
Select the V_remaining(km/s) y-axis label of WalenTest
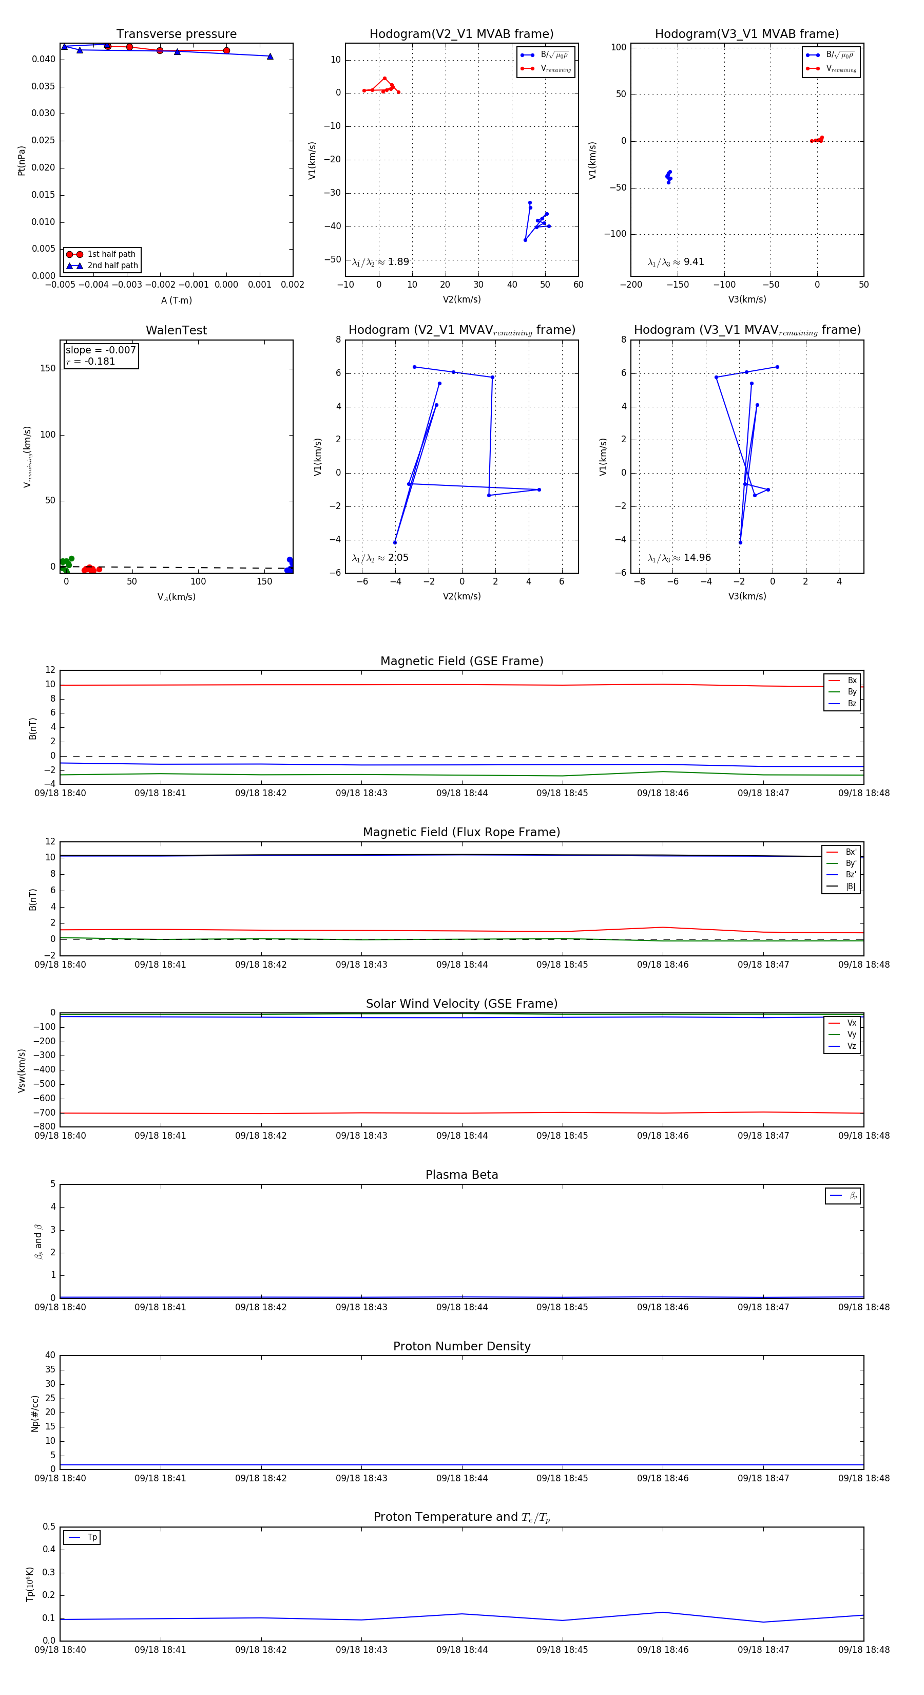pos(28,457)
